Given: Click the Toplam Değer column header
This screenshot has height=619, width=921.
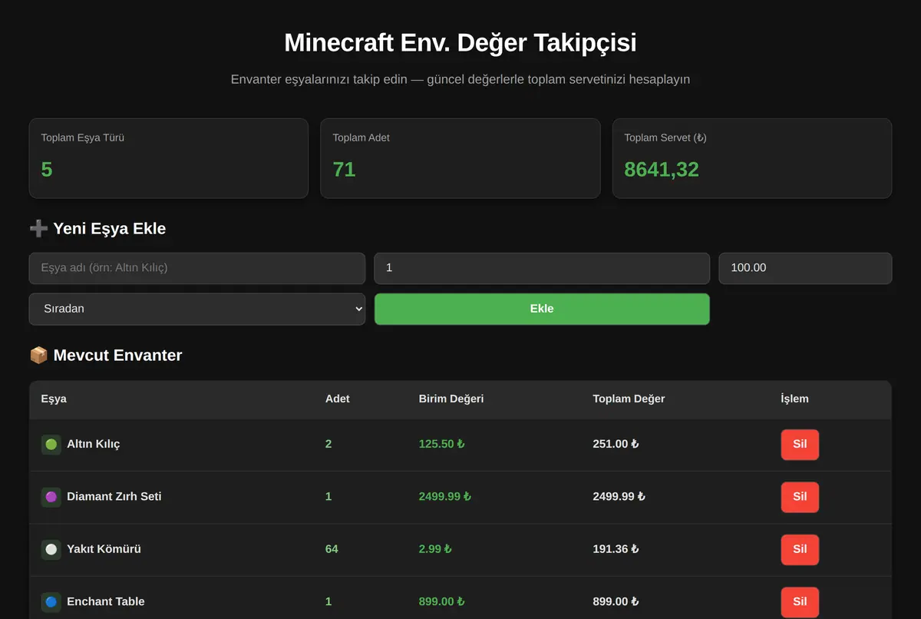Looking at the screenshot, I should coord(629,399).
